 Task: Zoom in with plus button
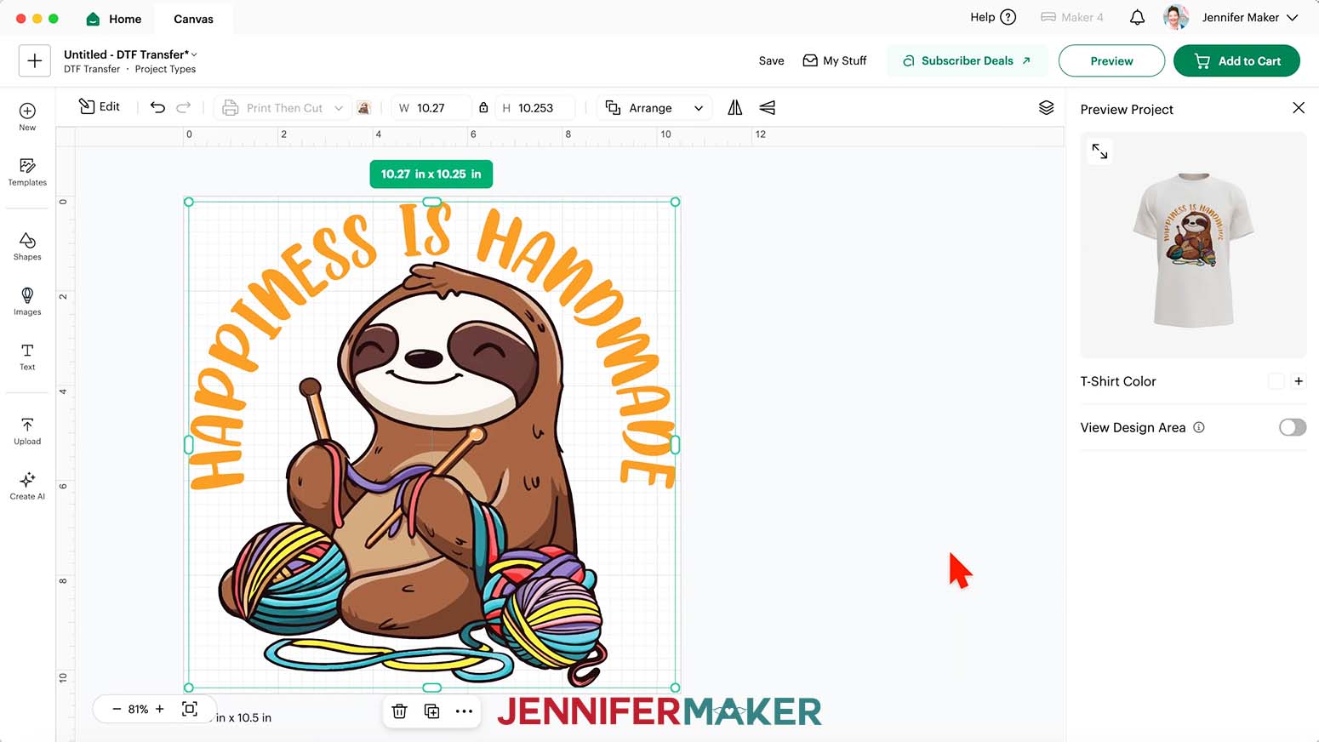[159, 709]
